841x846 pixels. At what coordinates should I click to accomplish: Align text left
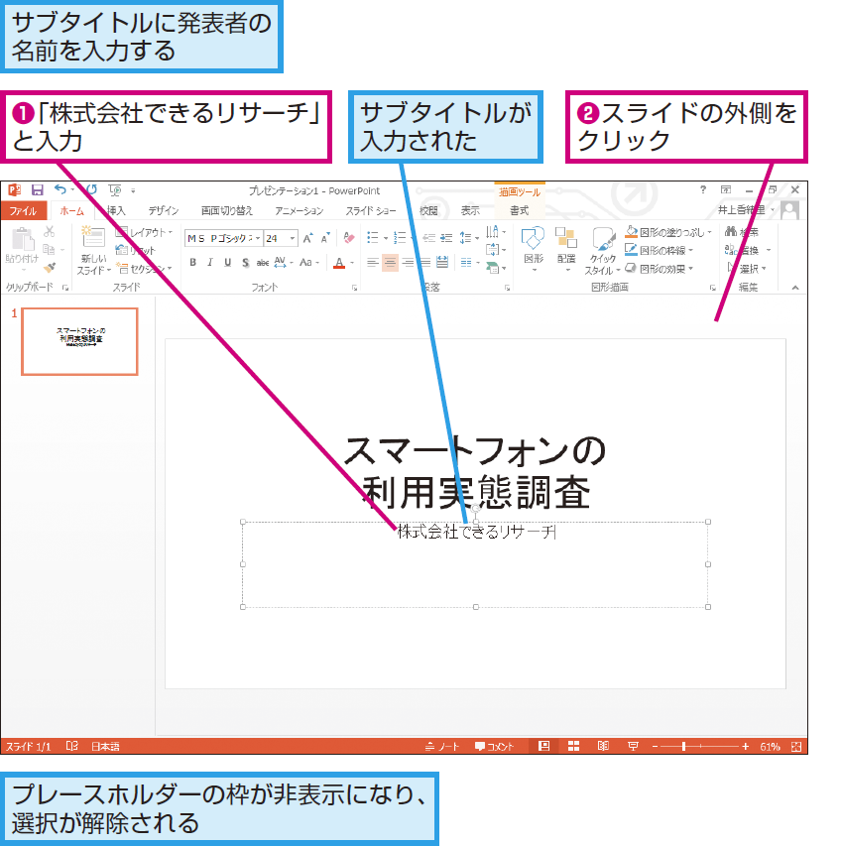[372, 263]
